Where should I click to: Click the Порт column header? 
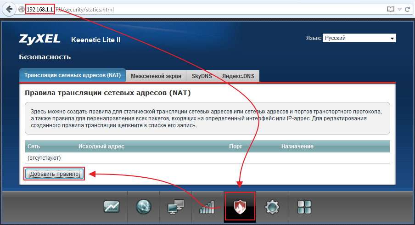(236, 146)
